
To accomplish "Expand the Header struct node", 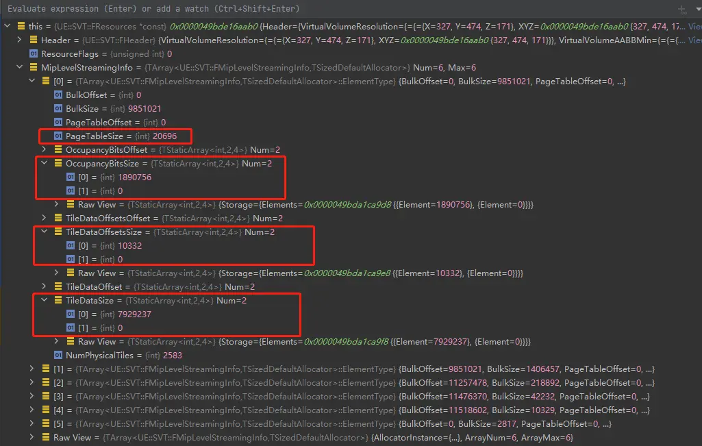I will pos(19,40).
